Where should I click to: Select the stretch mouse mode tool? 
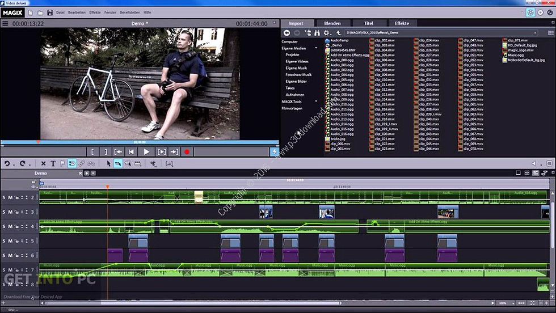tap(137, 163)
